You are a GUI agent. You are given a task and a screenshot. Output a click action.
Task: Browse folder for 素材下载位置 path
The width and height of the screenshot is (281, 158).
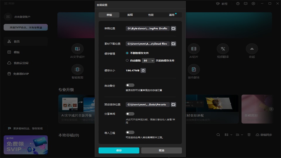point(173,44)
